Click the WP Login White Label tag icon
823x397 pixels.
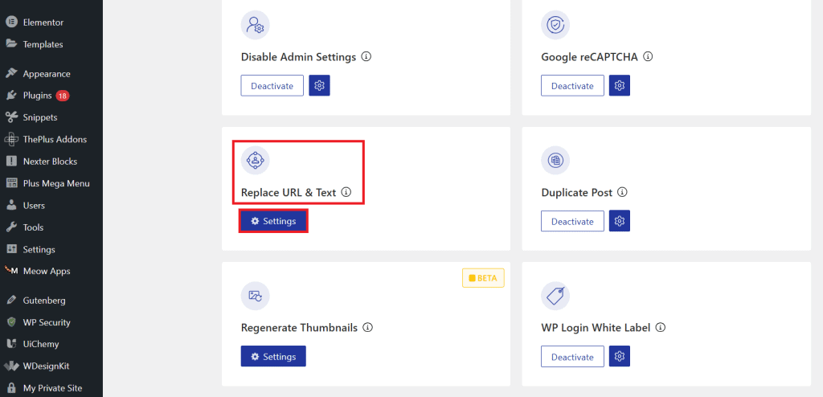(555, 297)
